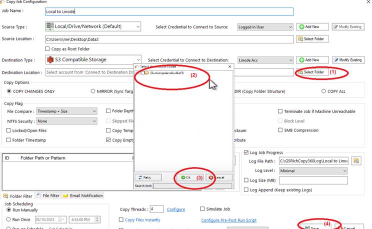
Task: Open the NTFS Security None dropdown
Action: pos(66,121)
